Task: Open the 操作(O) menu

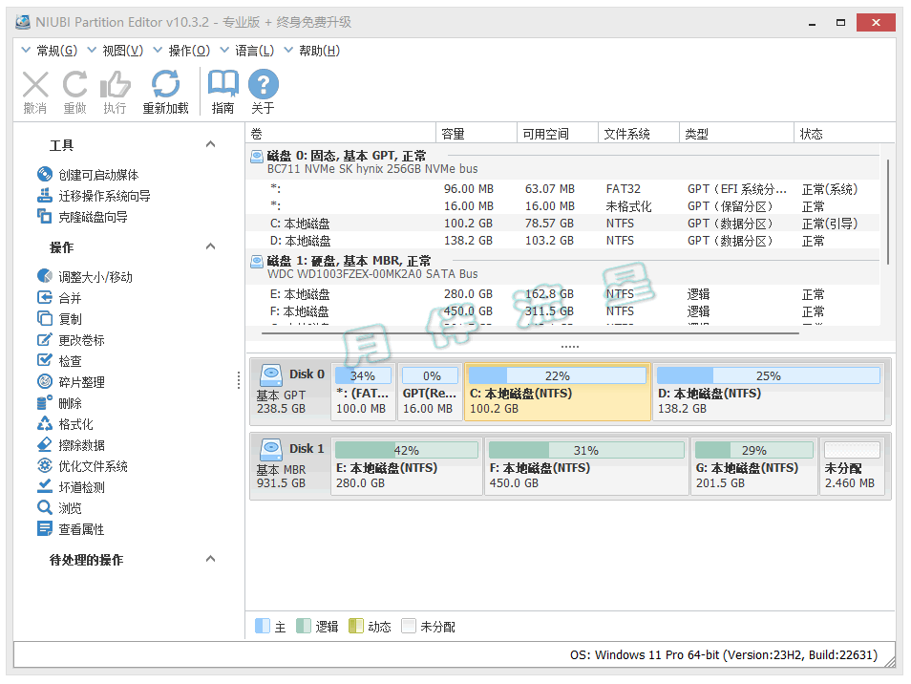Action: (x=181, y=51)
